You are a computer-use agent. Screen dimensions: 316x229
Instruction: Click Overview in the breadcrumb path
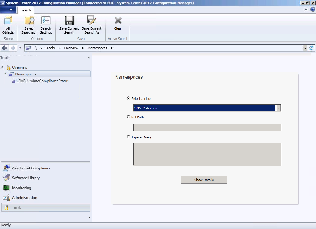71,48
